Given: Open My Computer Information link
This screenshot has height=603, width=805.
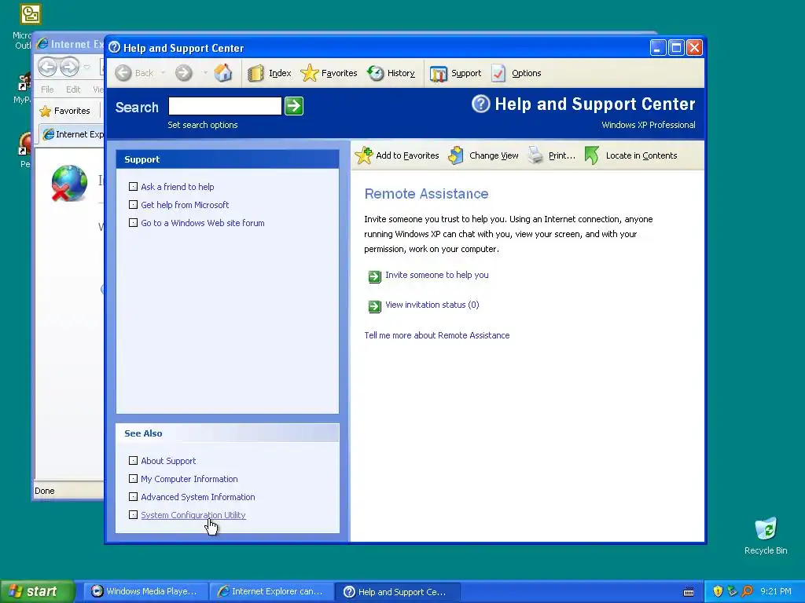Looking at the screenshot, I should pyautogui.click(x=189, y=479).
